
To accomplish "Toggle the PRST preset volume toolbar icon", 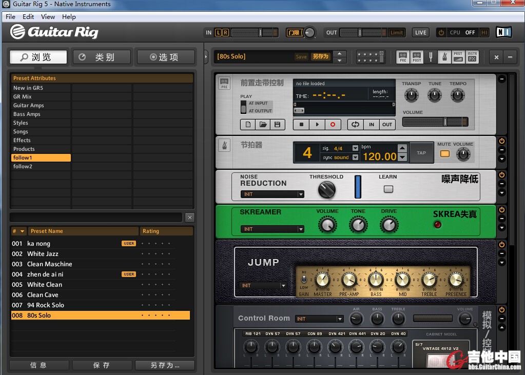I will (458, 57).
